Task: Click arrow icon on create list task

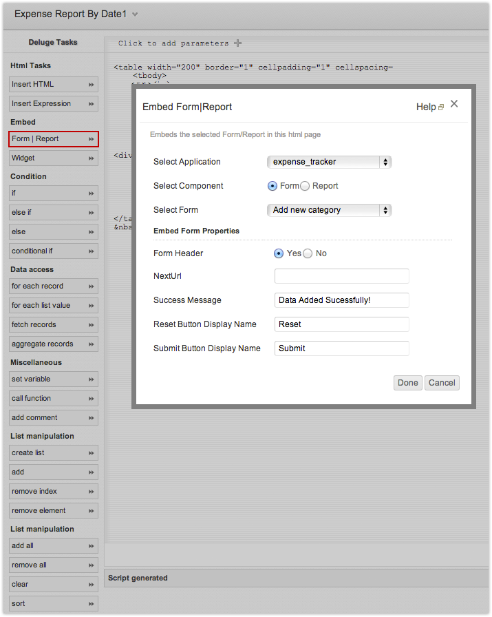Action: click(91, 453)
